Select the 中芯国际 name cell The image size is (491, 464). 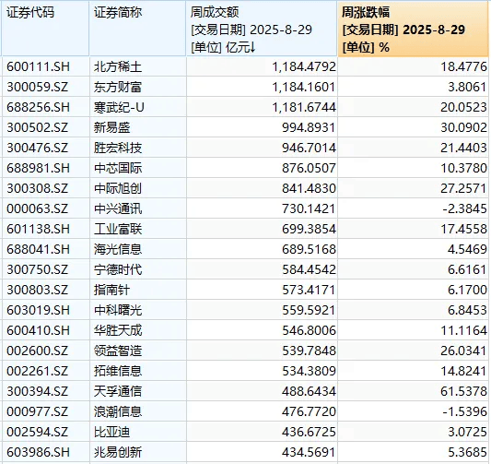[138, 168]
